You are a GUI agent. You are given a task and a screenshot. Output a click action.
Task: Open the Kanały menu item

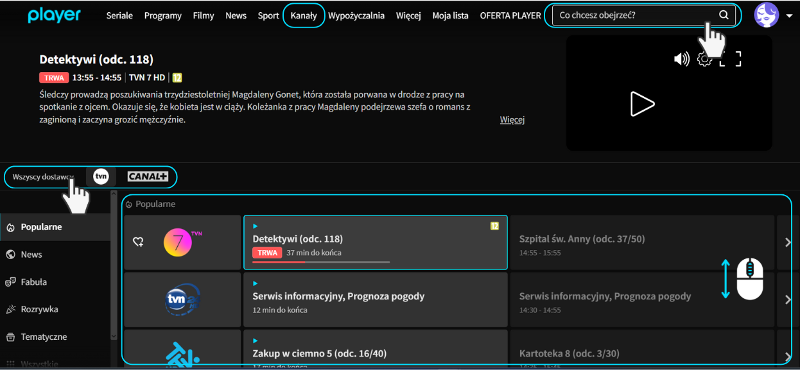(304, 15)
